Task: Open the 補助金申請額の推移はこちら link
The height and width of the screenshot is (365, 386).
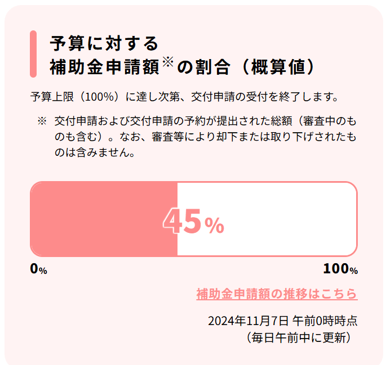Action: click(277, 294)
